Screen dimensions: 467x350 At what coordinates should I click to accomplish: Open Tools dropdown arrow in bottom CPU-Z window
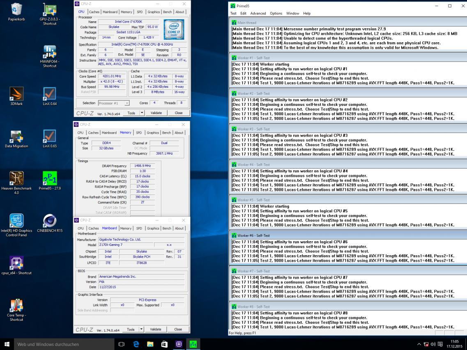(x=141, y=329)
